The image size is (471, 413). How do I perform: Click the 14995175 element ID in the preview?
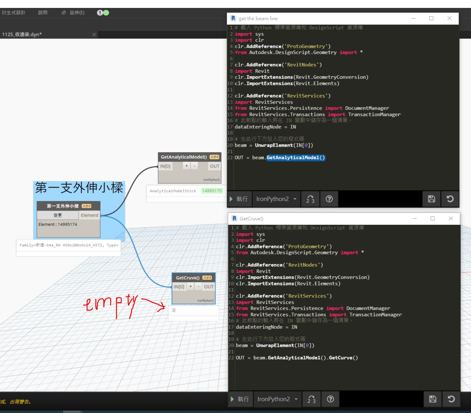212,191
